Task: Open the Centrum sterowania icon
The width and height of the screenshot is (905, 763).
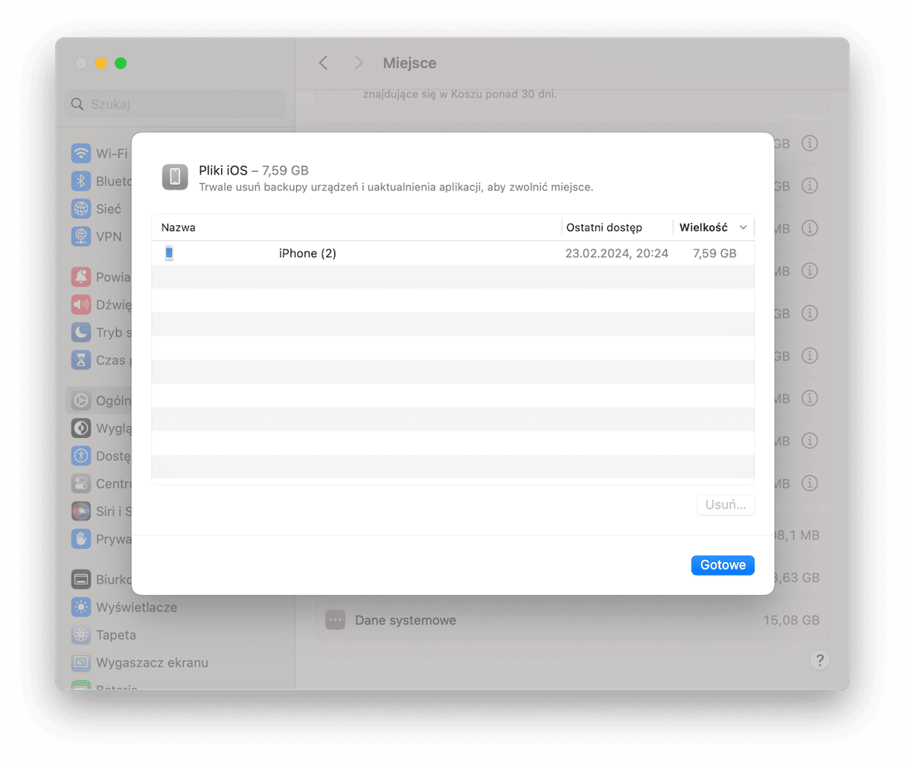Action: point(81,483)
